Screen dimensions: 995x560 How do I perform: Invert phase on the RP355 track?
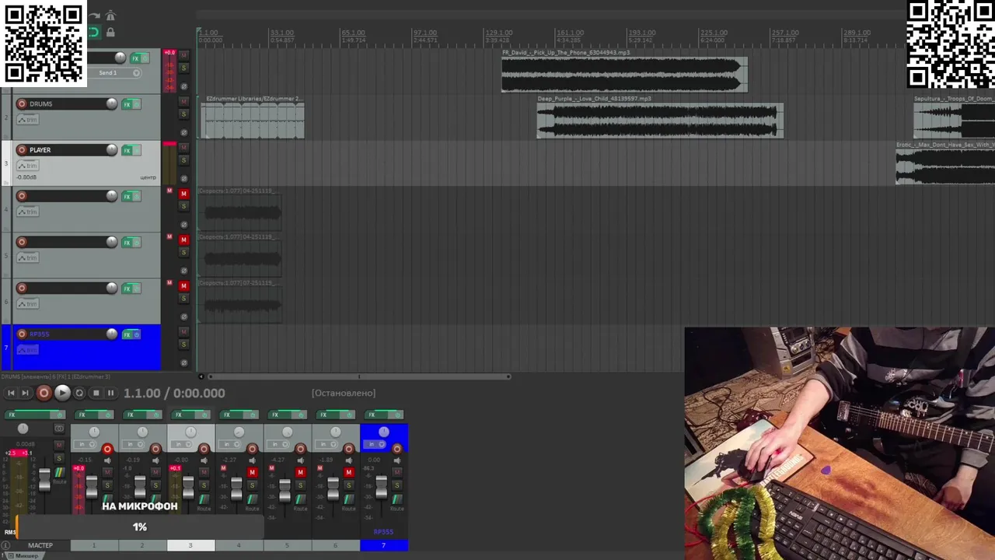click(183, 362)
